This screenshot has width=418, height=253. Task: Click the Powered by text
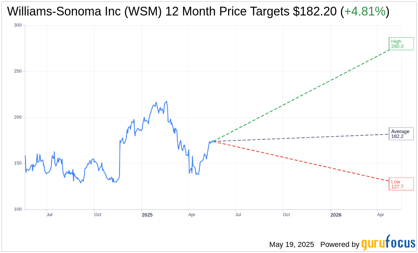tap(340, 245)
